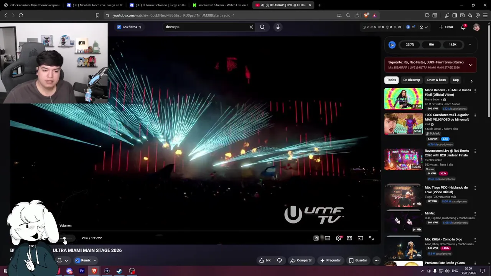This screenshot has height=276, width=491.
Task: Open the 1000 Cazadores Minecraft video thumbnail
Action: pos(404,123)
